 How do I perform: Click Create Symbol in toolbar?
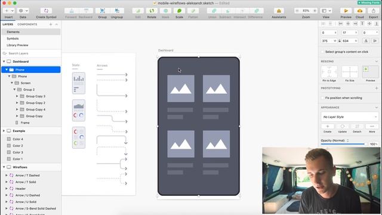tap(46, 11)
